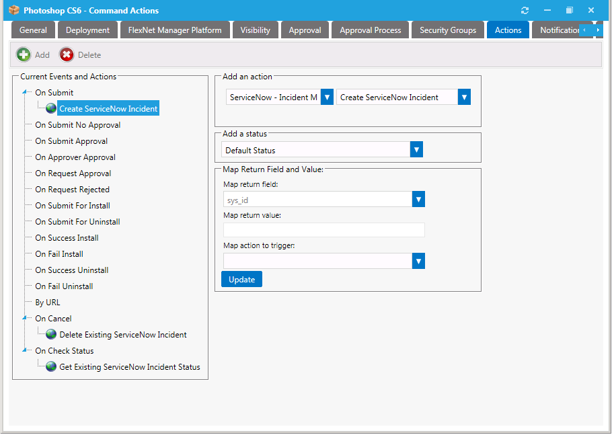The height and width of the screenshot is (435, 612).
Task: Open the Create ServiceNow Incident action dropdown
Action: coord(464,97)
